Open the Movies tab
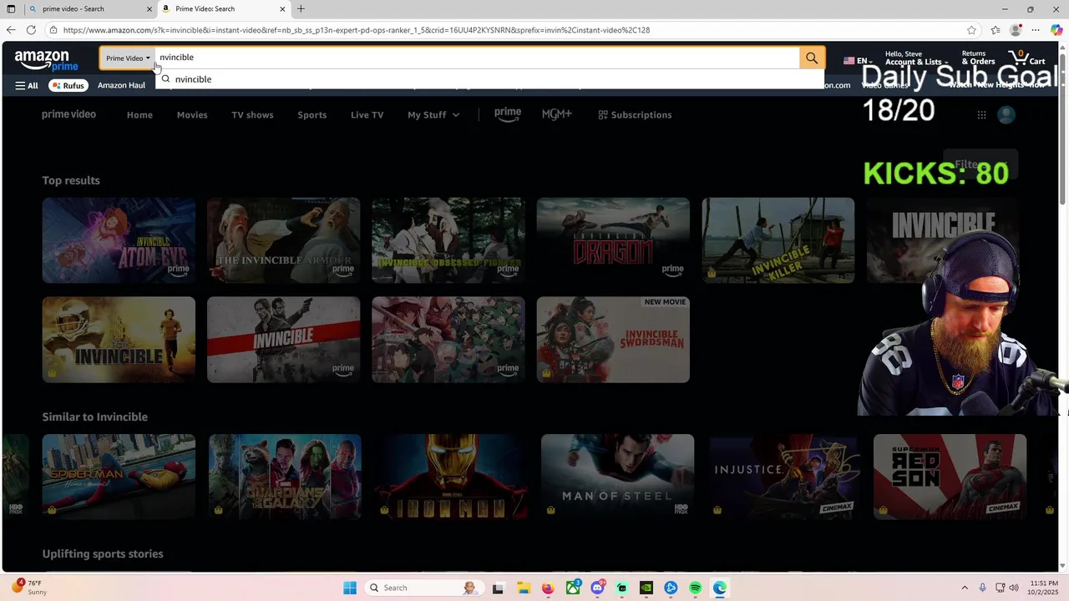1069x601 pixels. tap(192, 114)
